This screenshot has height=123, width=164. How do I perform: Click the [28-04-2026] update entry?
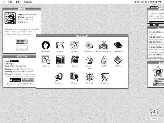(x=157, y=43)
